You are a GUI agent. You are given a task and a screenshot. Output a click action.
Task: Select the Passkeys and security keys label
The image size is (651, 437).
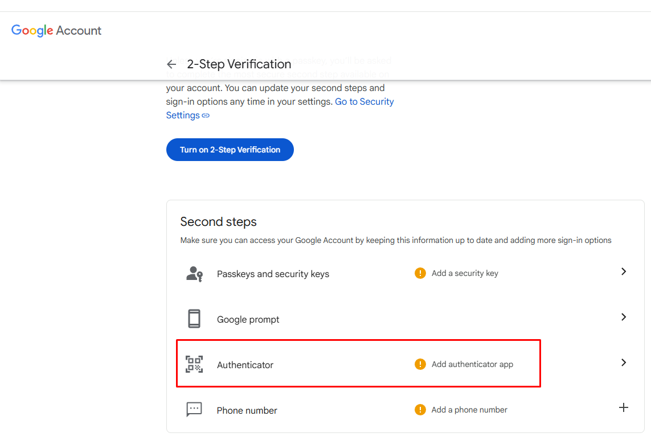273,274
